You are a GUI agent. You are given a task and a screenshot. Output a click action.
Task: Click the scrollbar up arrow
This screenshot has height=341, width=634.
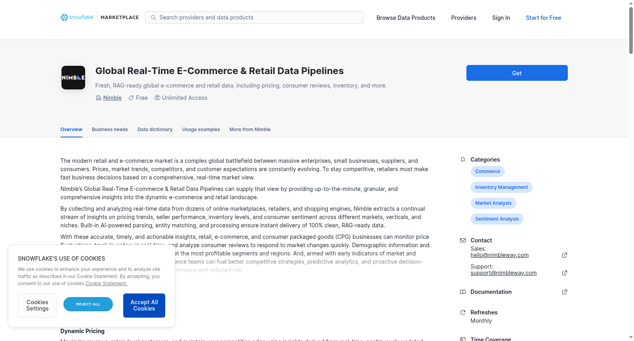click(x=631, y=3)
